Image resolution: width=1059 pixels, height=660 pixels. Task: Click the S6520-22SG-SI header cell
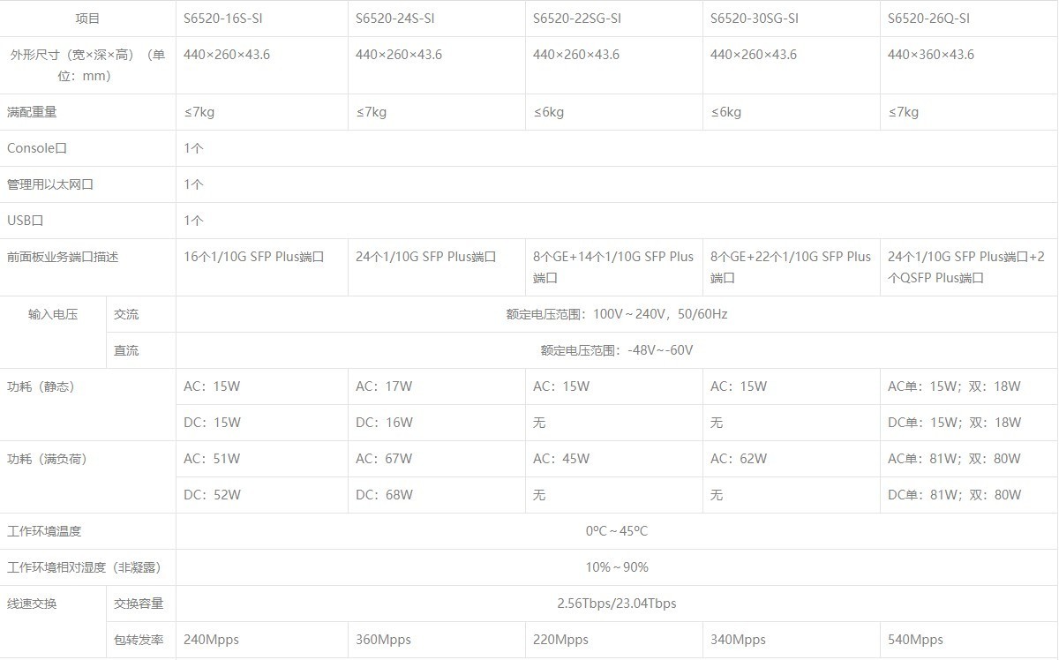[577, 19]
